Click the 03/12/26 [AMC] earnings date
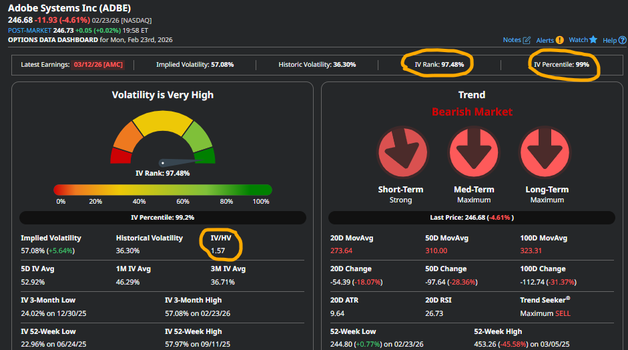 pos(98,65)
